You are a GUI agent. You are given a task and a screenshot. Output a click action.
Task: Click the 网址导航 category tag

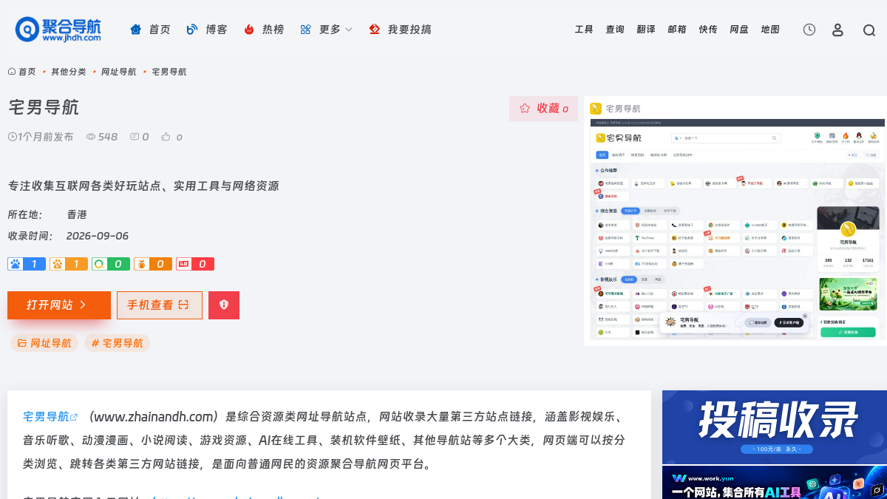pyautogui.click(x=44, y=343)
